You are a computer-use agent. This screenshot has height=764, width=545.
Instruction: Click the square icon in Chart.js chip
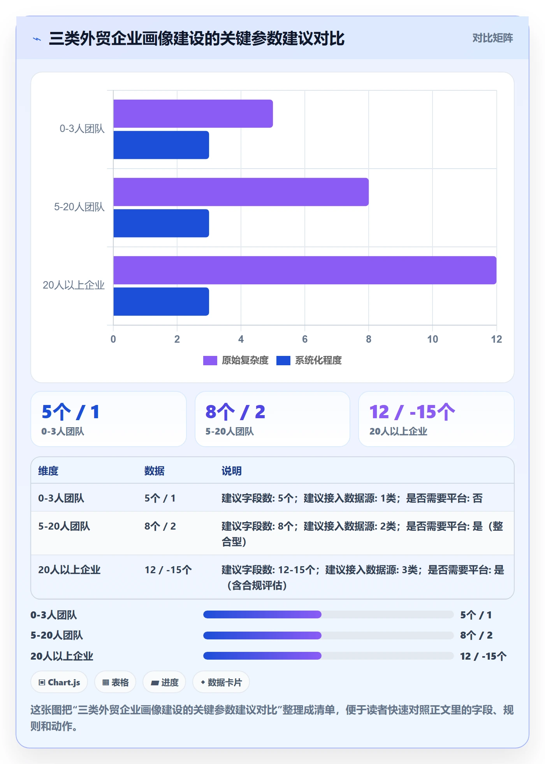(x=42, y=683)
